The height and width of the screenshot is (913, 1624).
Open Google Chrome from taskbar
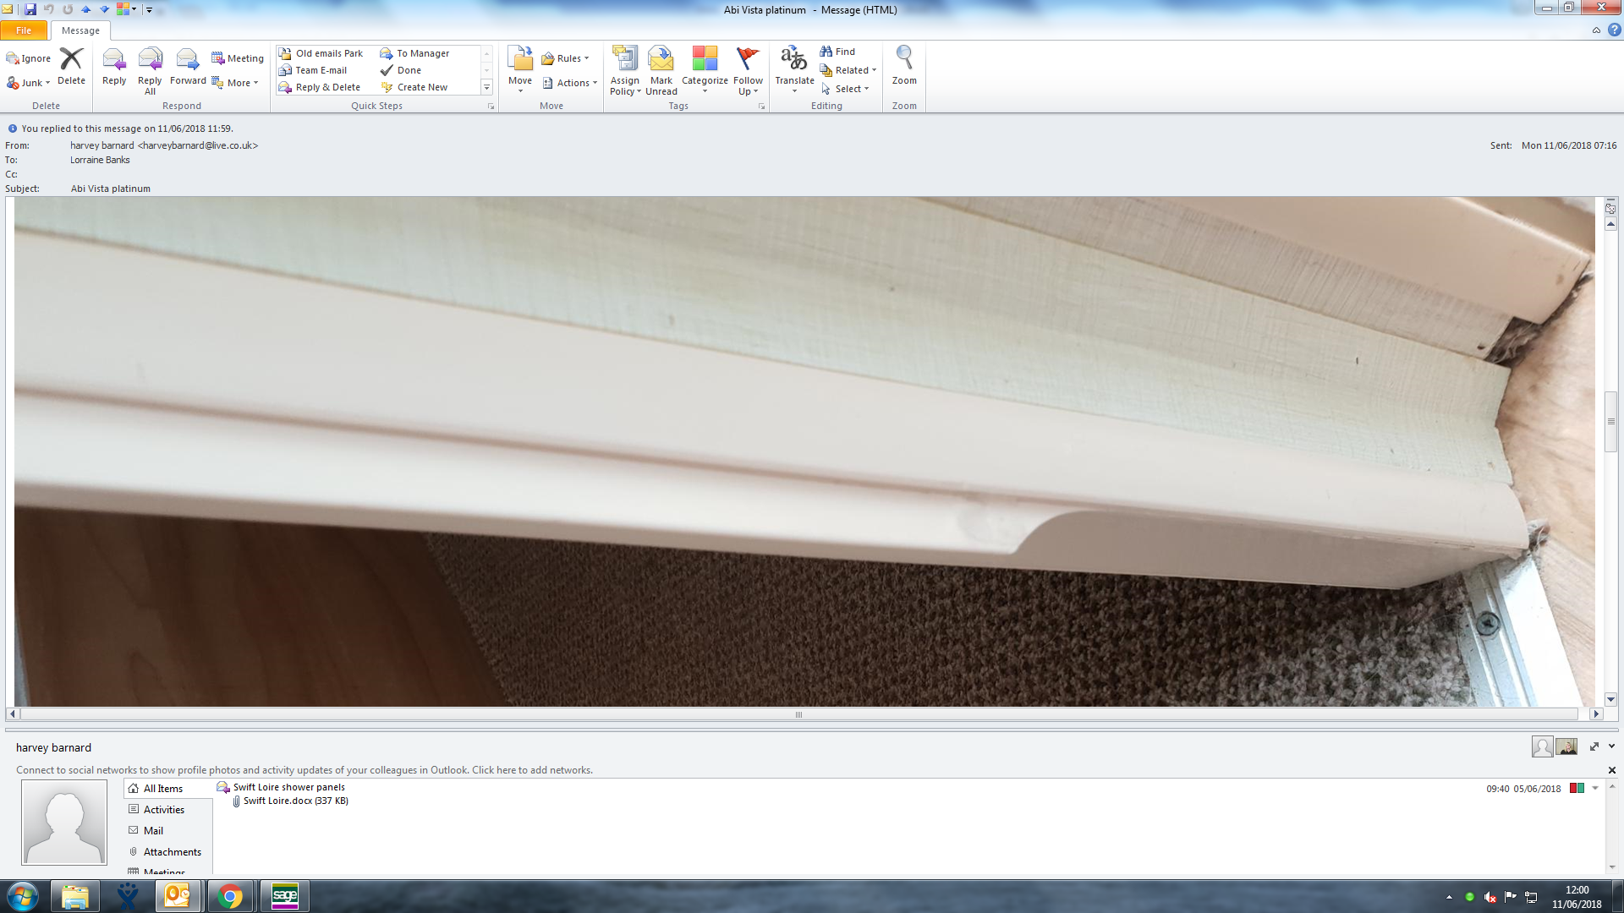point(229,896)
